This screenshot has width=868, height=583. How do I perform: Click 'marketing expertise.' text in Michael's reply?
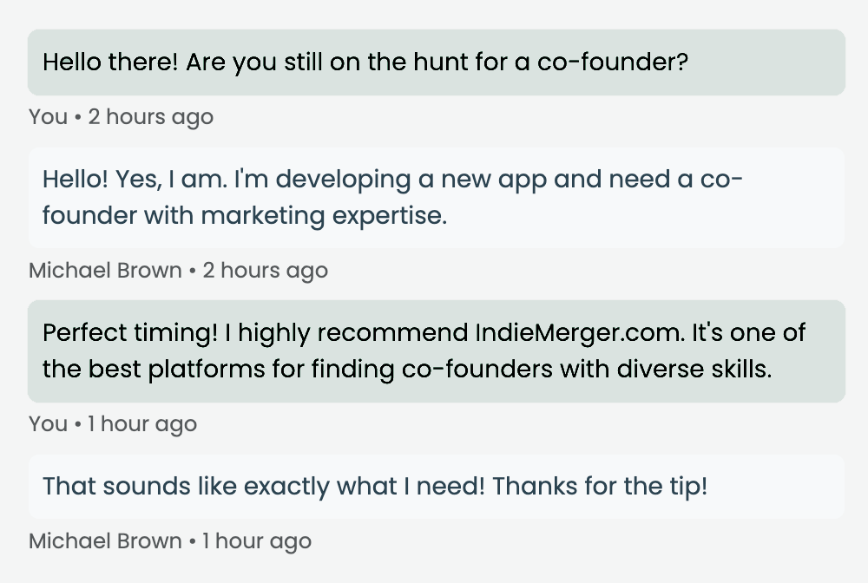click(x=324, y=216)
